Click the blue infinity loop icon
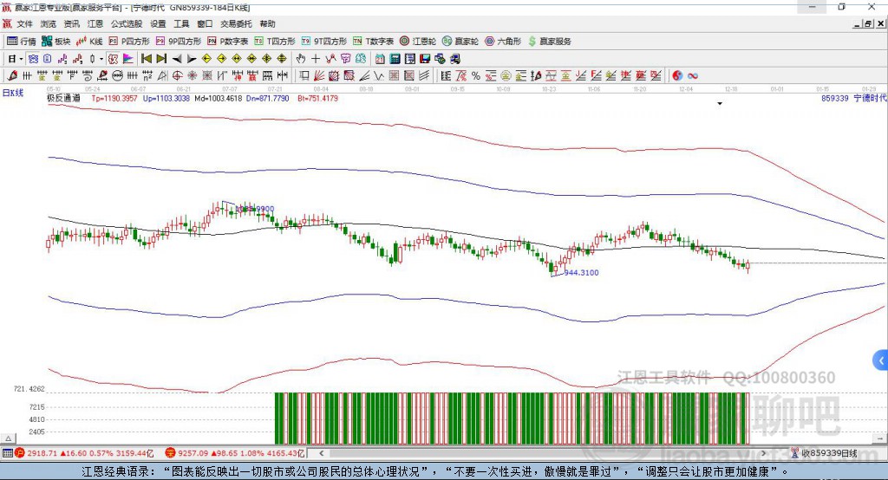888x480 pixels. (x=692, y=75)
